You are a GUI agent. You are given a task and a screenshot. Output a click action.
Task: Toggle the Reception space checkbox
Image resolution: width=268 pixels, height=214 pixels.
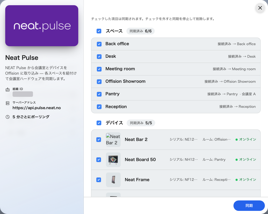(99, 107)
